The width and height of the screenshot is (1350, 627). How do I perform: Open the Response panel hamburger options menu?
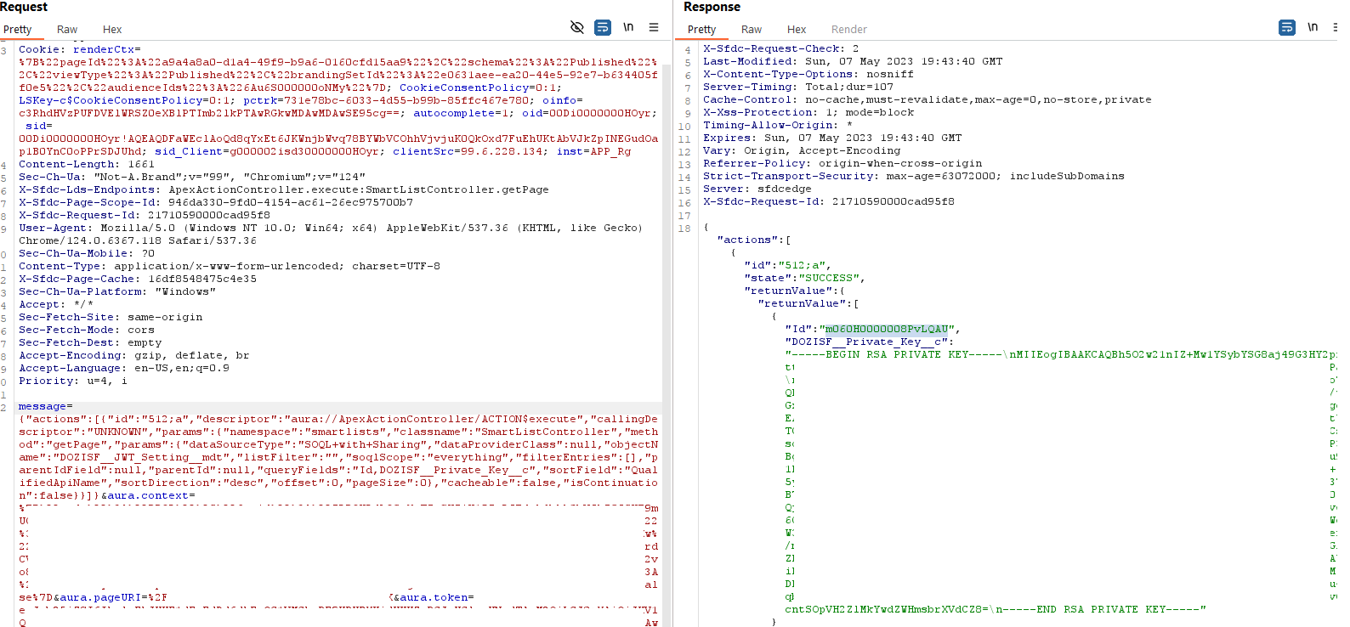(1335, 27)
